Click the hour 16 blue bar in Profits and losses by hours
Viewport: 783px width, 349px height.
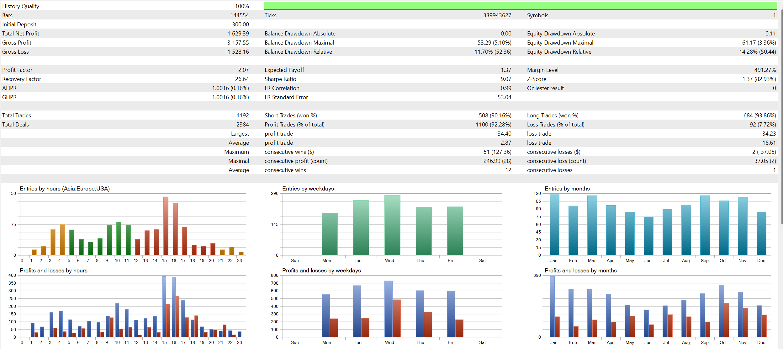tap(173, 307)
